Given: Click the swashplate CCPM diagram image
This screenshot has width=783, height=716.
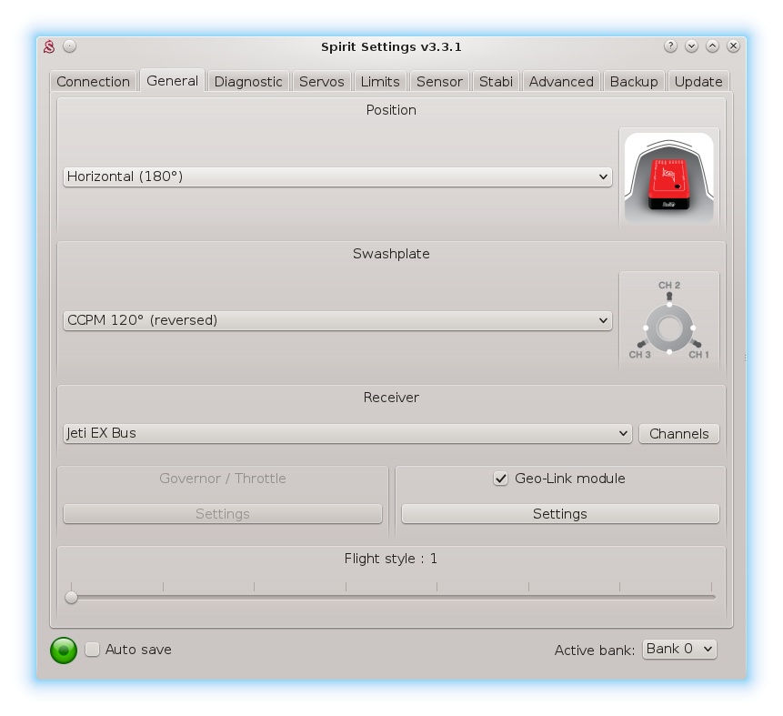Looking at the screenshot, I should click(668, 323).
